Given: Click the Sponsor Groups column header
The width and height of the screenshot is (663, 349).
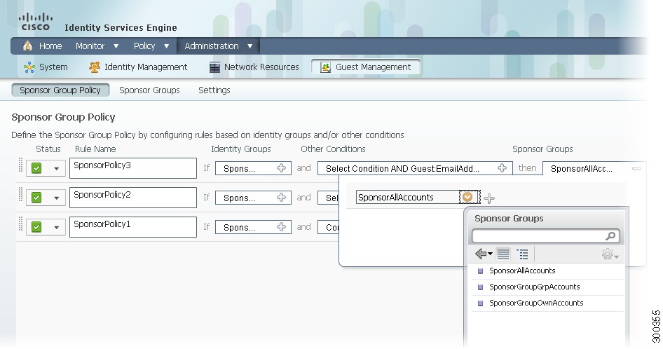Looking at the screenshot, I should click(x=542, y=149).
